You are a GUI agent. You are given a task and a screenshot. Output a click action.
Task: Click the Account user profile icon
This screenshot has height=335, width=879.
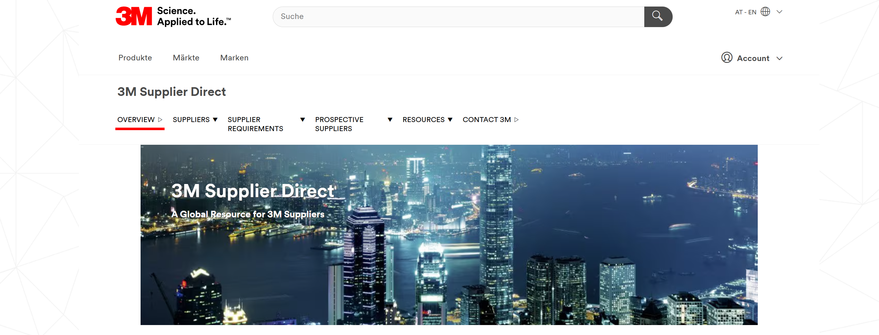tap(727, 58)
